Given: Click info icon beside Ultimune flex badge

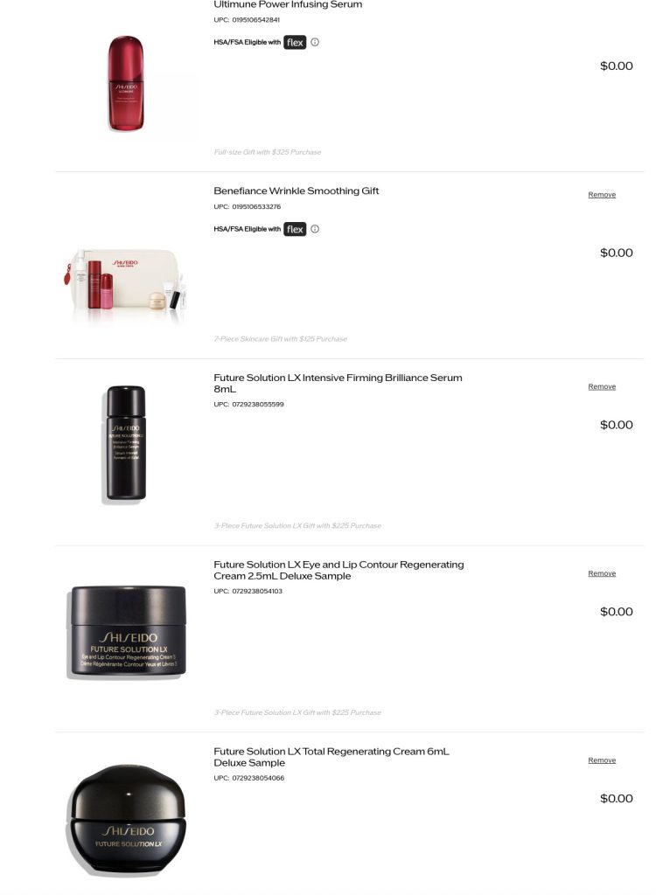Looking at the screenshot, I should pos(315,42).
